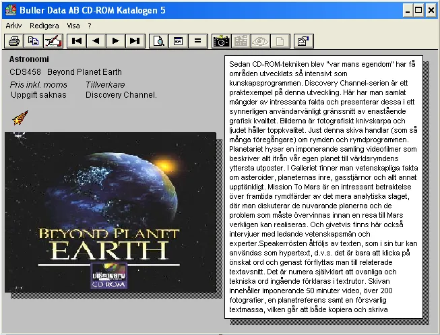
Task: Click the greyed eye icon
Action: (x=260, y=41)
